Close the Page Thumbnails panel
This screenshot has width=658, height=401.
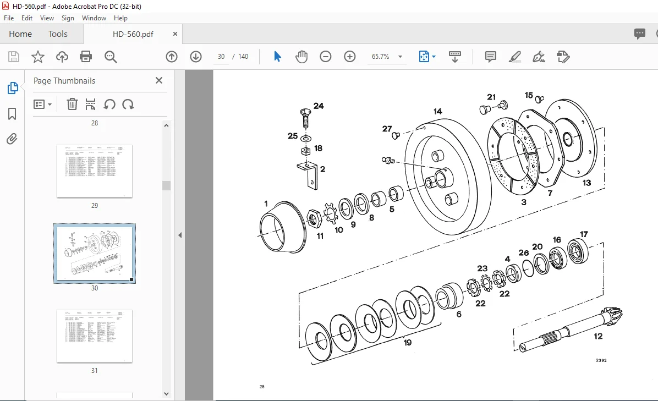(159, 80)
